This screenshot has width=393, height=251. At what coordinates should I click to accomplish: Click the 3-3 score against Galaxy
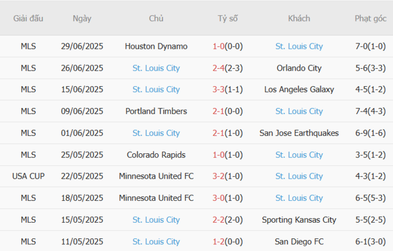pos(218,89)
